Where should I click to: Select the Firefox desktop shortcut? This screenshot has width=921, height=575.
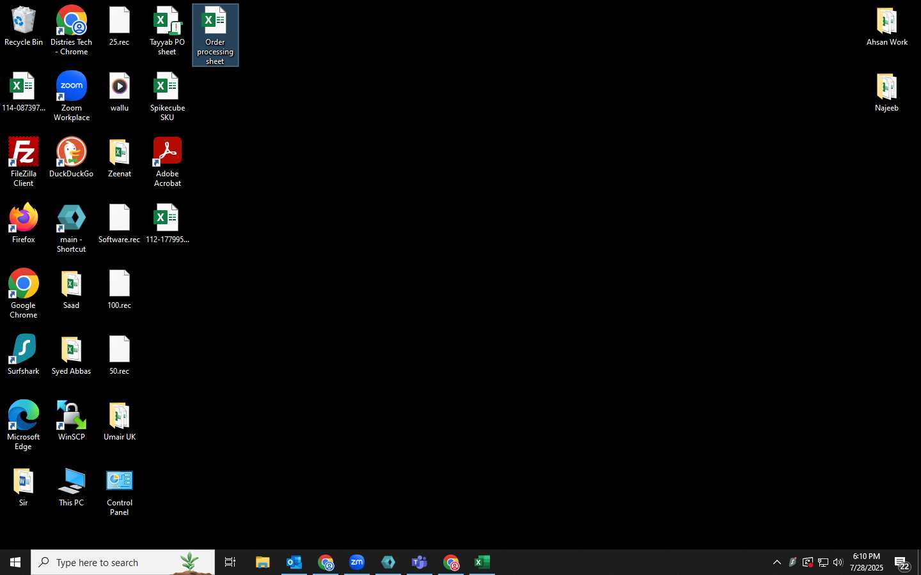click(24, 224)
